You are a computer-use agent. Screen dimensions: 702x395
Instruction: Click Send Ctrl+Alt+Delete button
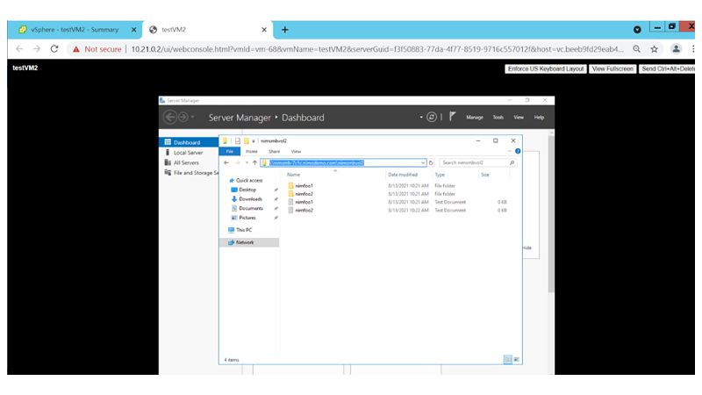pos(667,69)
